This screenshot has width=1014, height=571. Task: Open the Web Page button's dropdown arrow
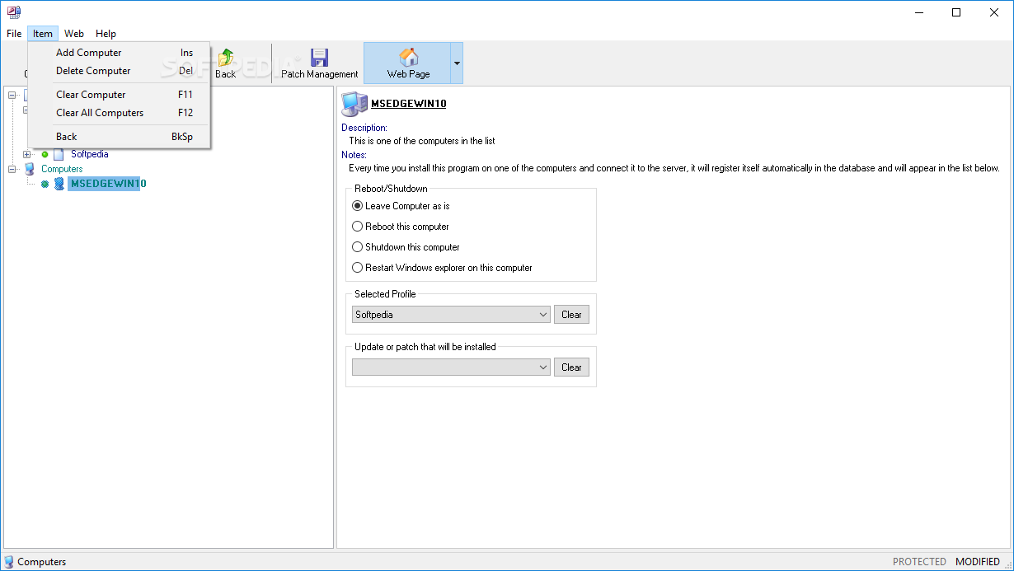(457, 63)
